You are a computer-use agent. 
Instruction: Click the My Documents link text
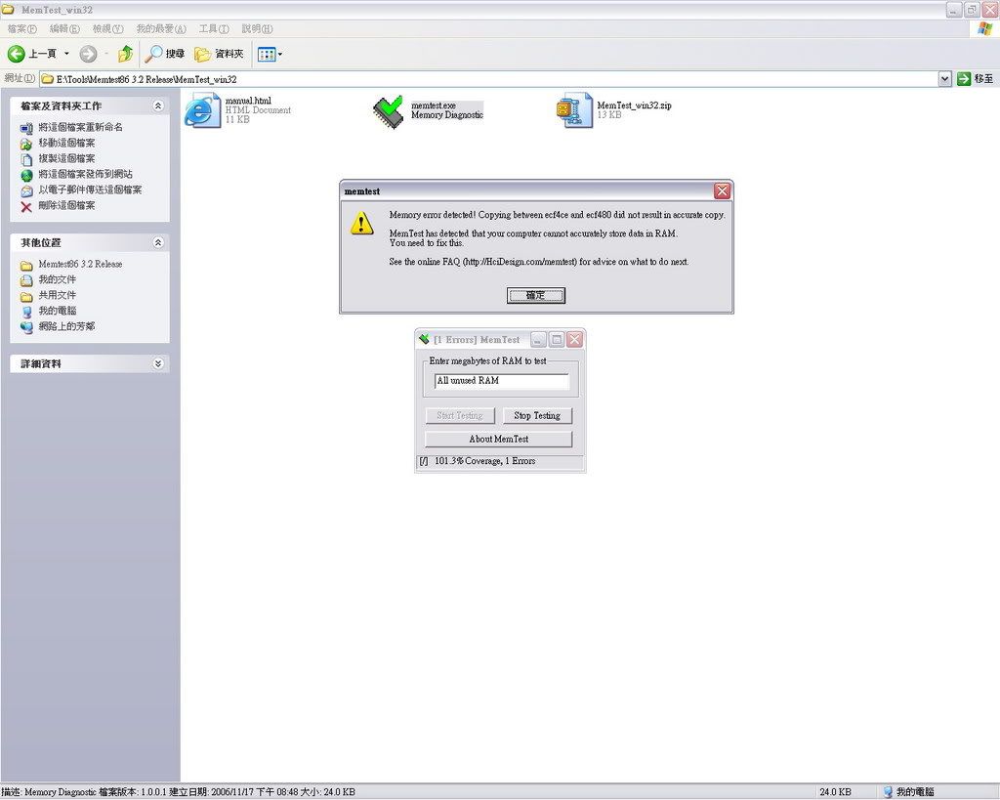tap(58, 279)
